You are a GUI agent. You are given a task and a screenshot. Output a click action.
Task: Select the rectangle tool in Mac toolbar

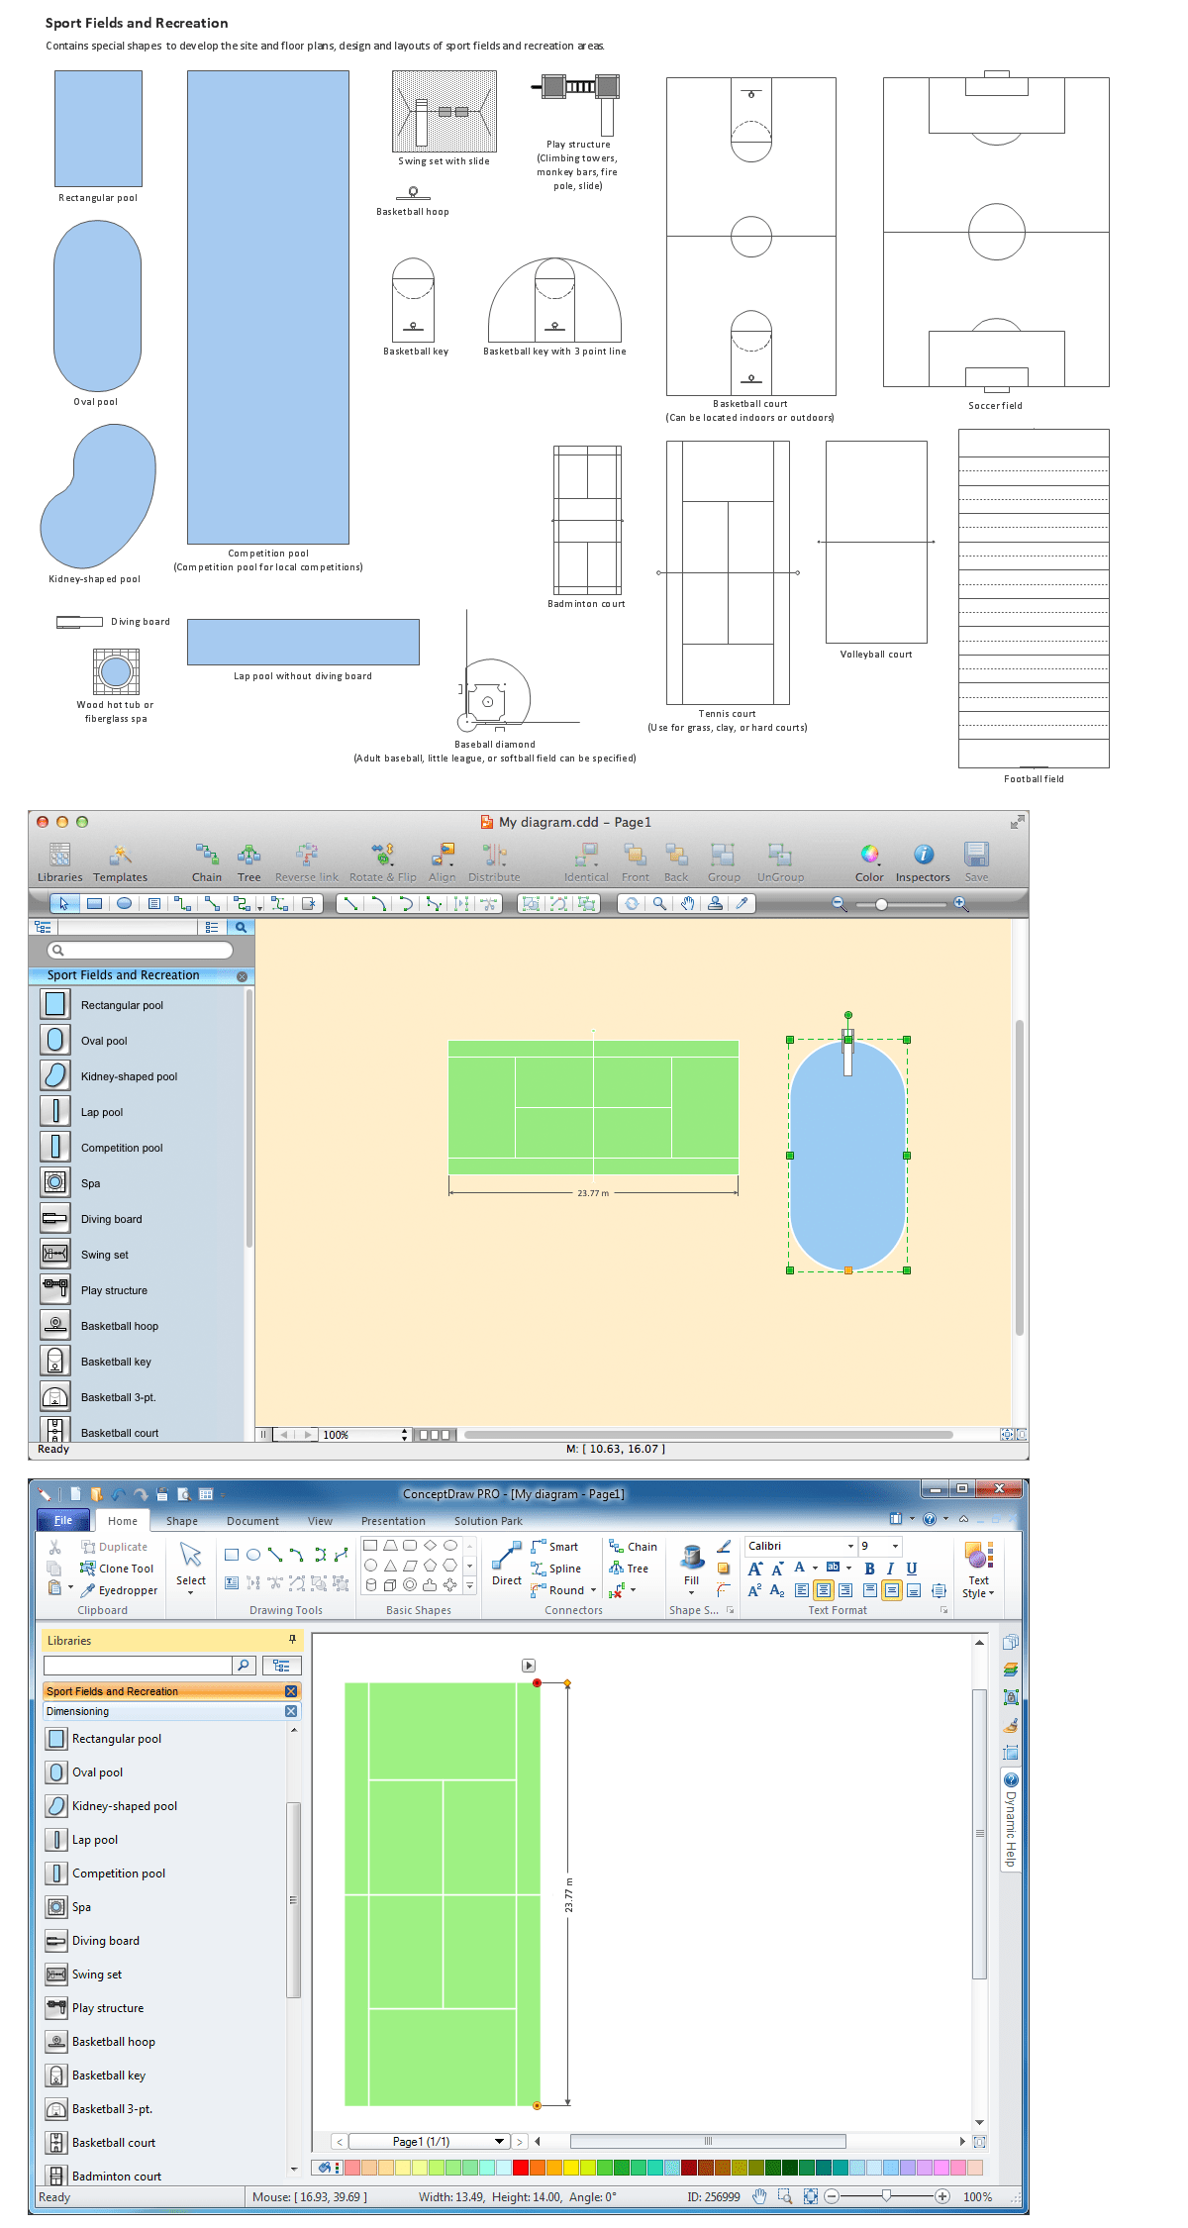click(x=94, y=903)
